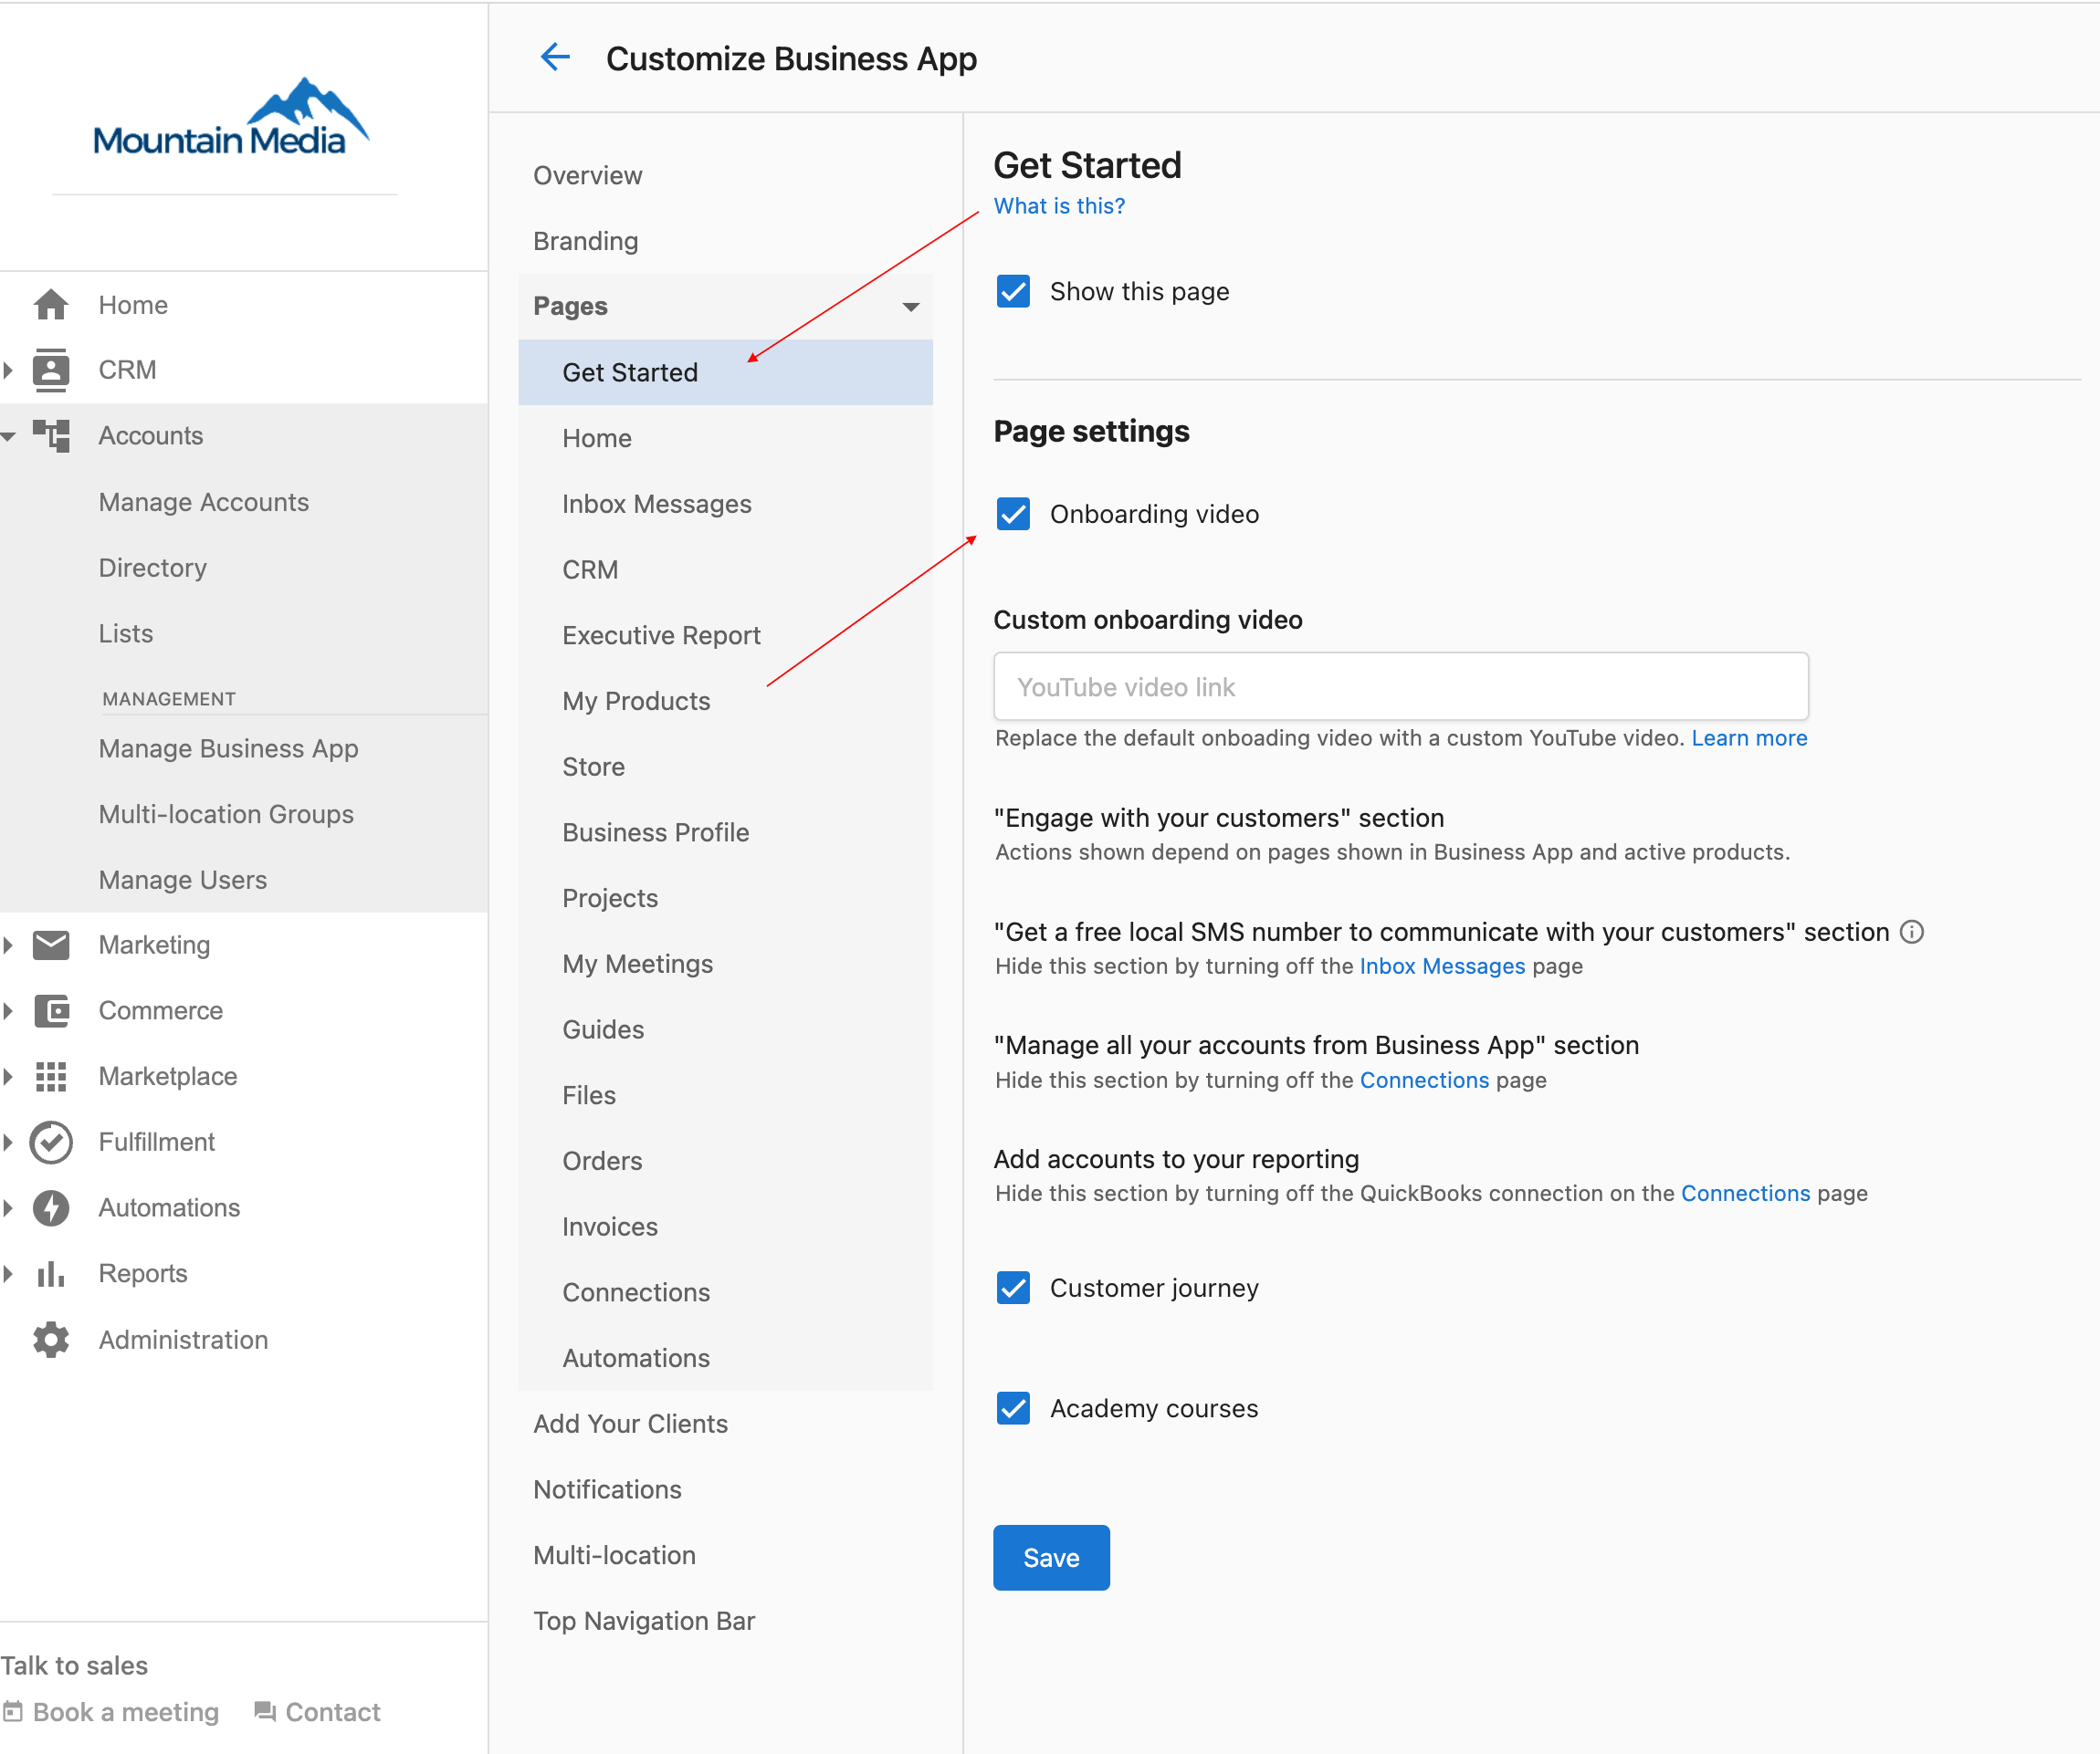Uncheck the Academy courses checkbox
This screenshot has height=1754, width=2100.
(x=1013, y=1408)
